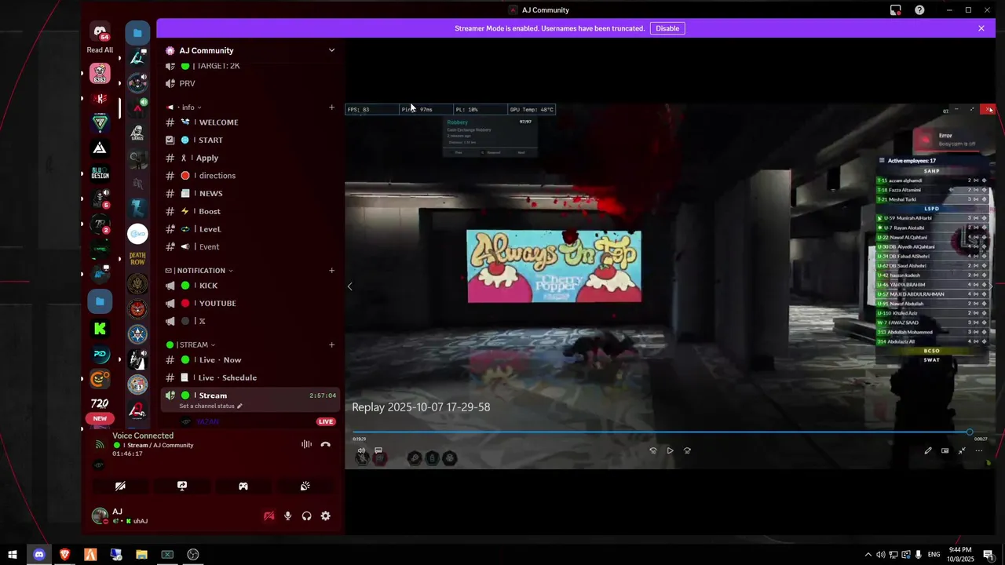Viewport: 1005px width, 565px height.
Task: Toggle the red stream camera button
Action: point(269,516)
